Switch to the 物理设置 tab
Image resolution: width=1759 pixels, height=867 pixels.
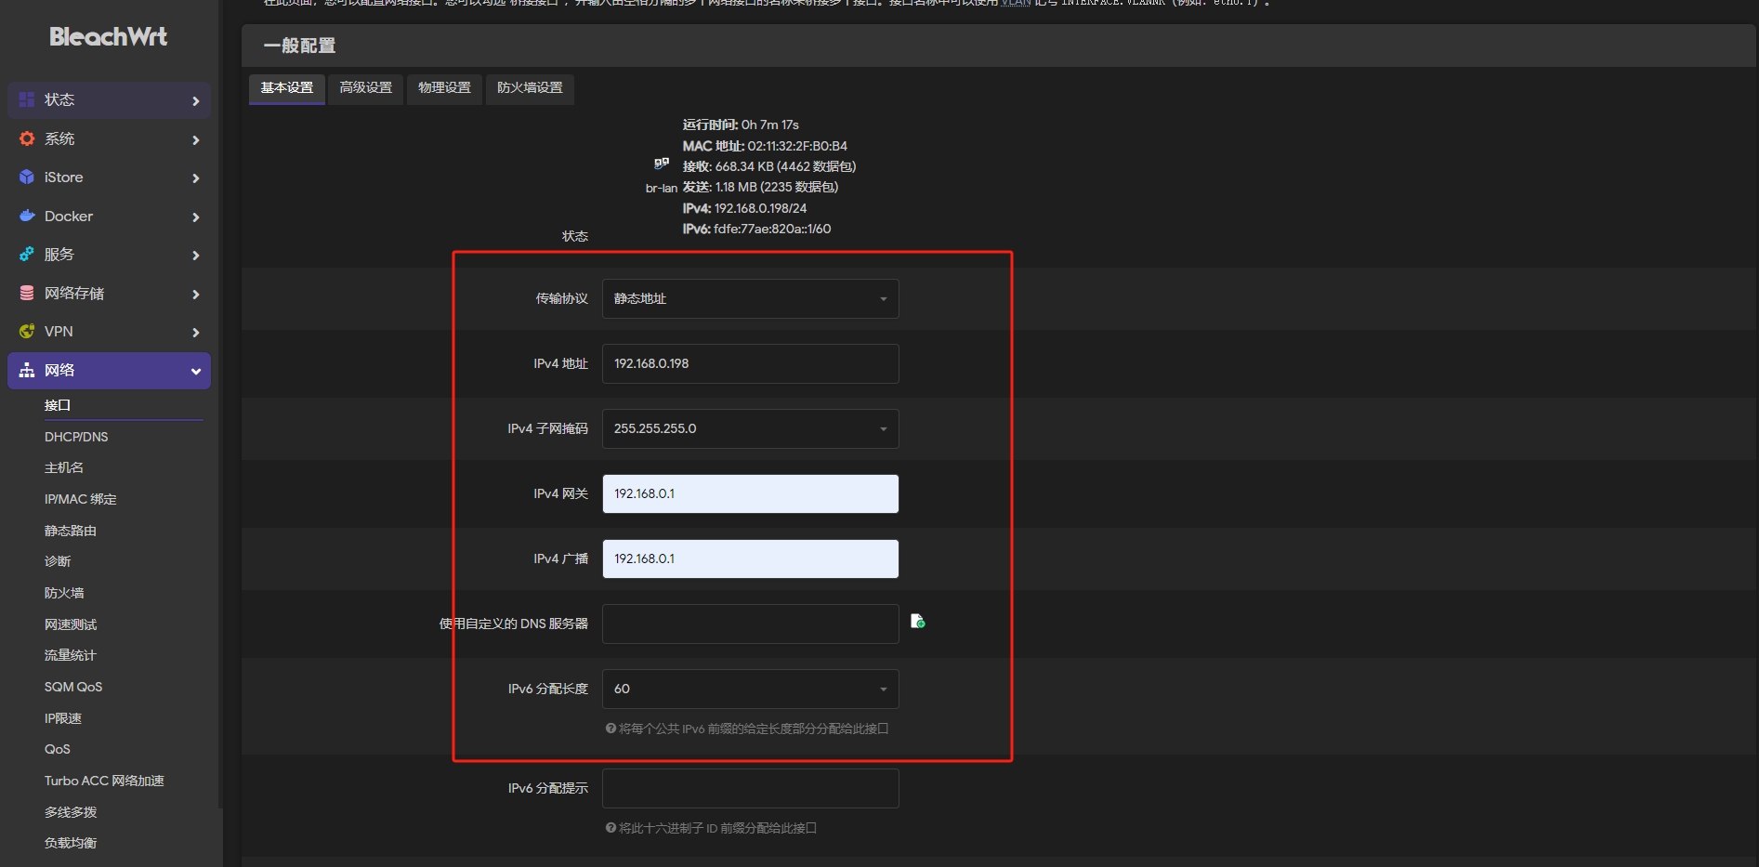click(444, 87)
